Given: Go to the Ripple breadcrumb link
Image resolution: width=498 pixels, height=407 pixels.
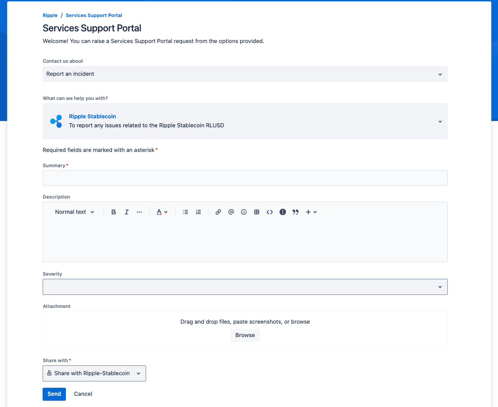Looking at the screenshot, I should [x=50, y=15].
